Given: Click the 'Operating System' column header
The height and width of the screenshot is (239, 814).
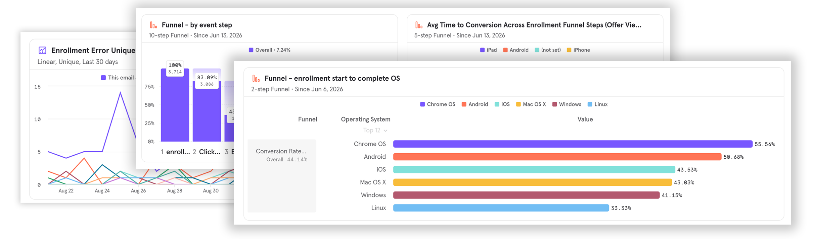Looking at the screenshot, I should (x=366, y=119).
